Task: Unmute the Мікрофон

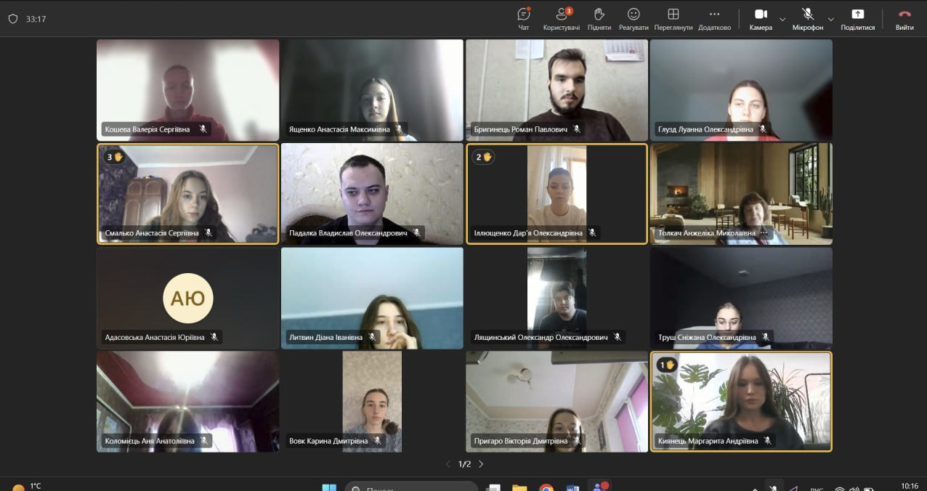Action: pos(807,18)
